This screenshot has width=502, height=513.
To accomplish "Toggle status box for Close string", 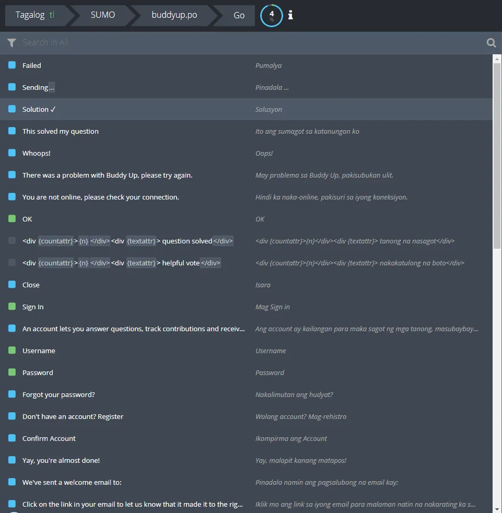I will tap(12, 284).
